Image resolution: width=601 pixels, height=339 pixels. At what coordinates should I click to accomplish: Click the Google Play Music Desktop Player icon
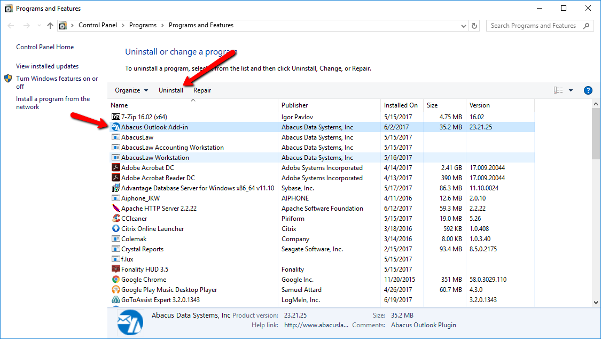116,289
